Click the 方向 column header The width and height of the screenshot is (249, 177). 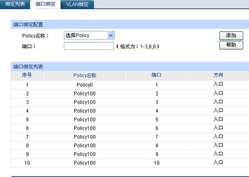coord(218,75)
